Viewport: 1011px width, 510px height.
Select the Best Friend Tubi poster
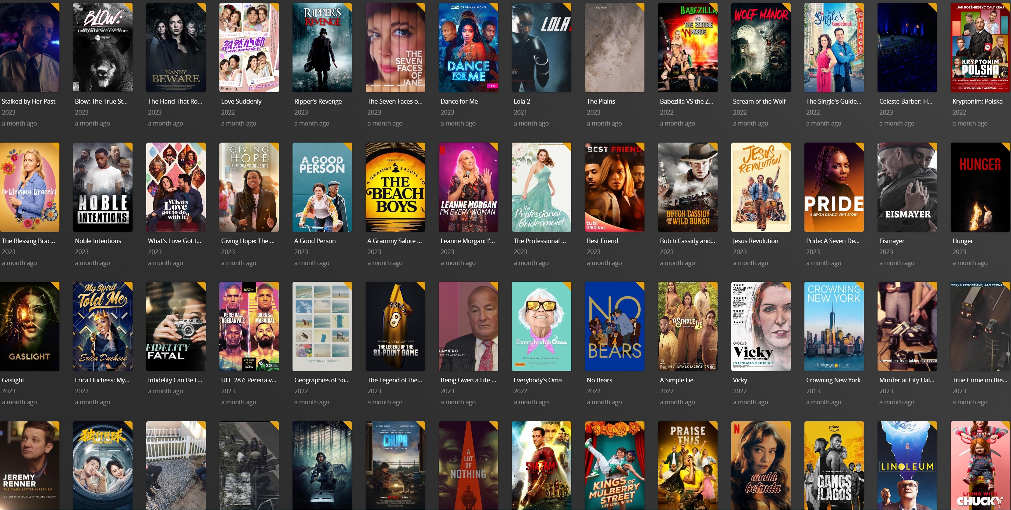point(615,187)
